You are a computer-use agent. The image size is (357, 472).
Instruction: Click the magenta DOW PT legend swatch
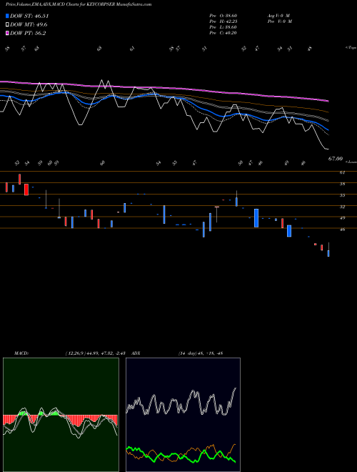click(x=7, y=34)
